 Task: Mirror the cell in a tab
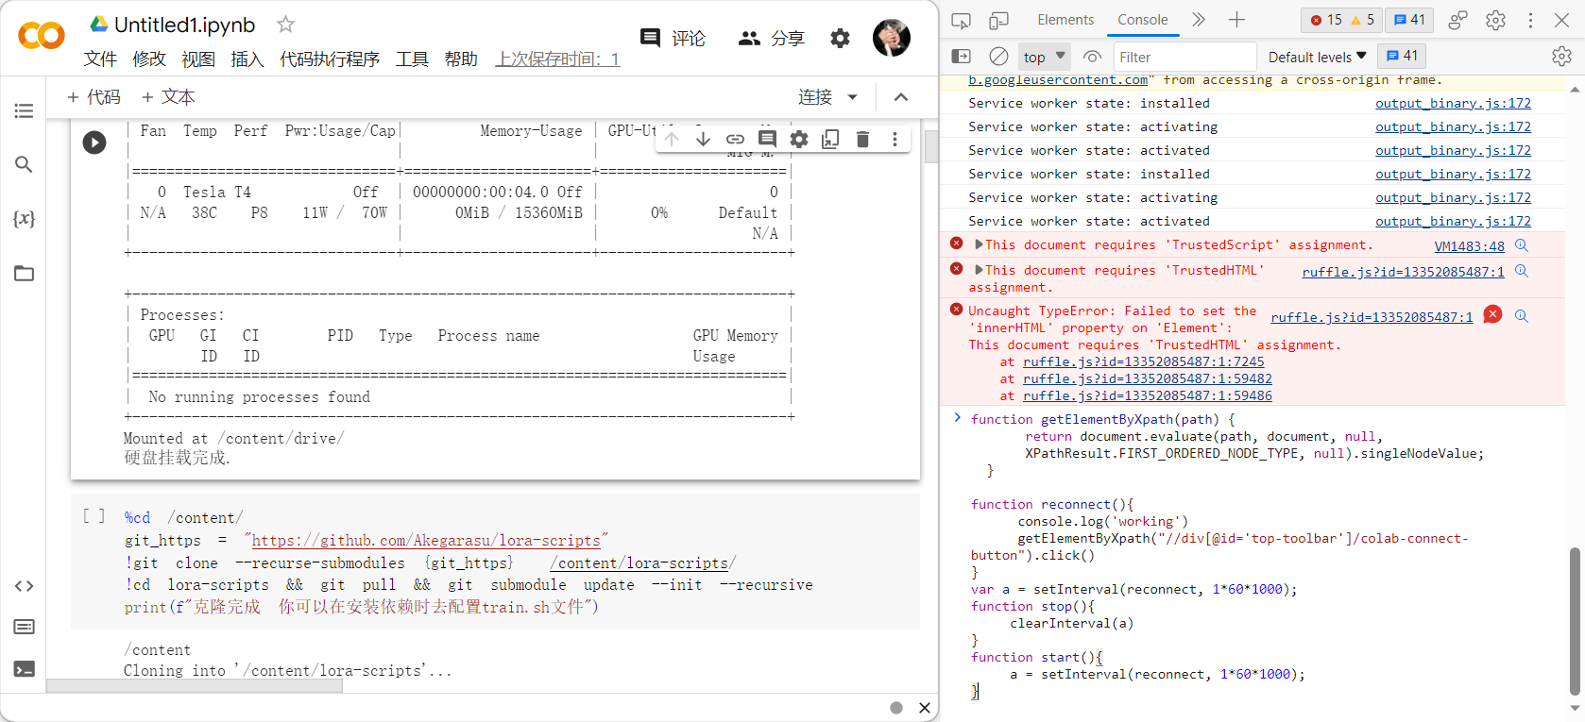tap(830, 140)
